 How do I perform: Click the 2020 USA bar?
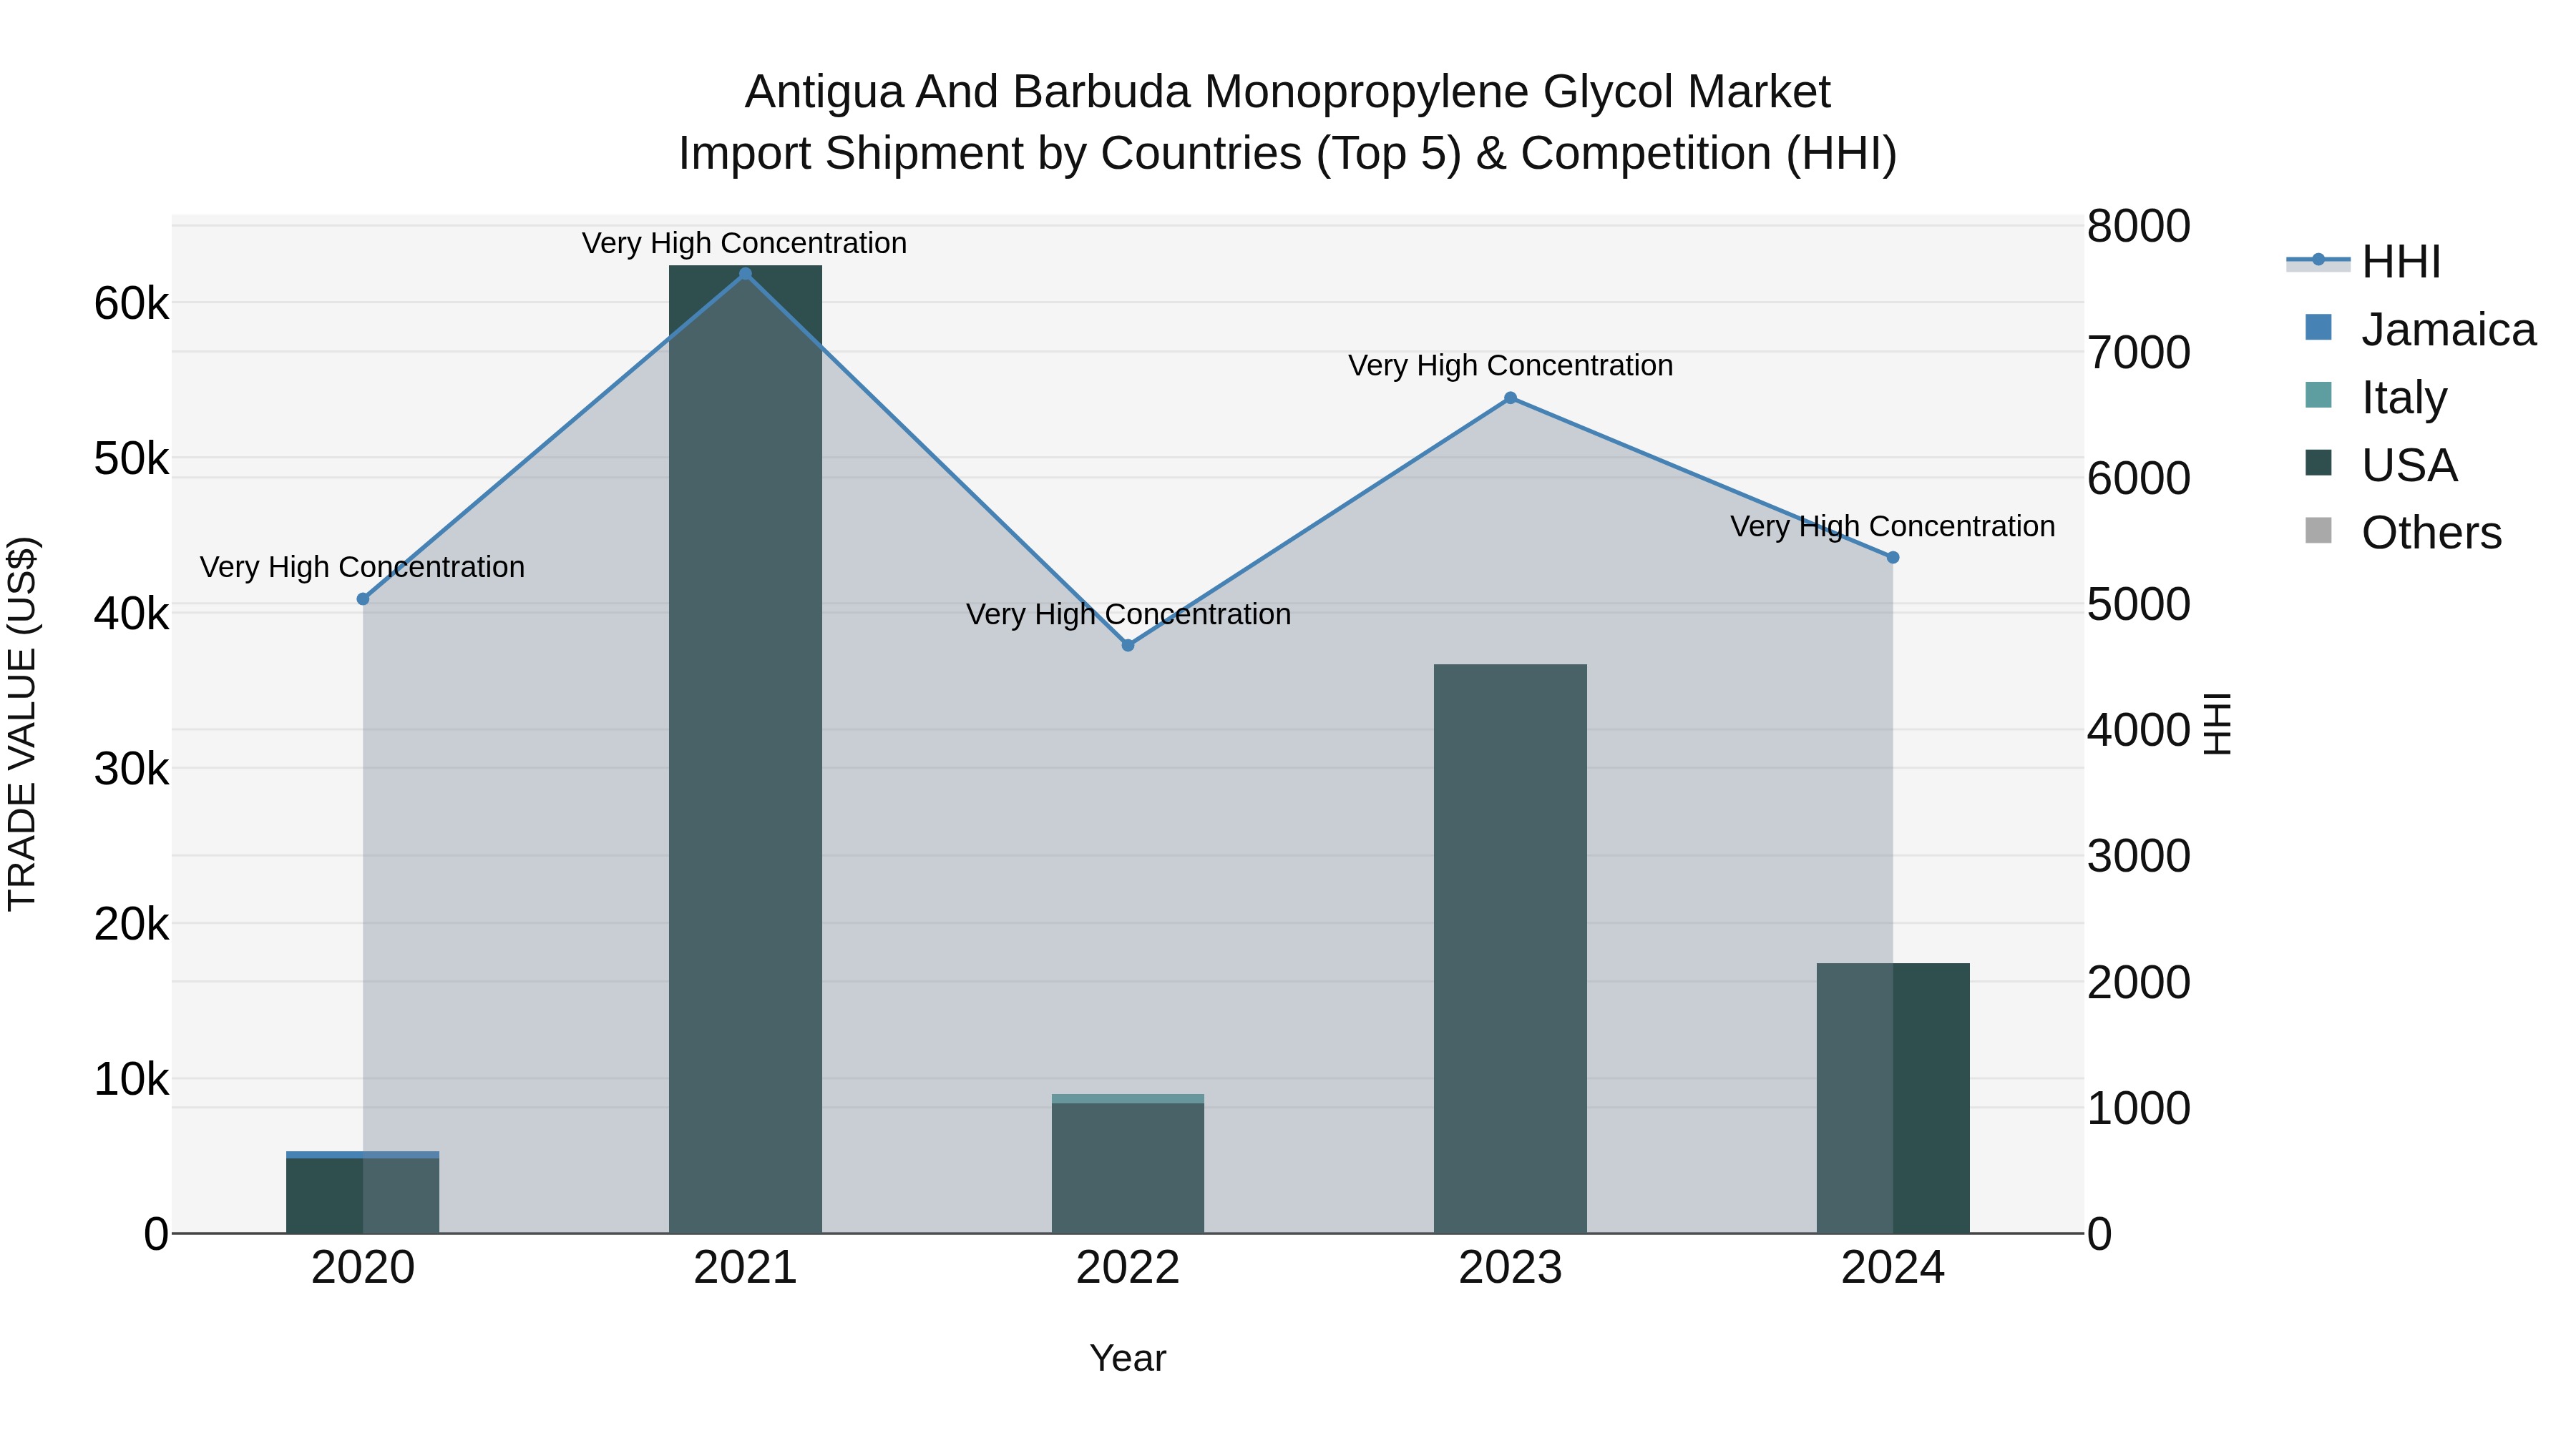[x=363, y=1196]
